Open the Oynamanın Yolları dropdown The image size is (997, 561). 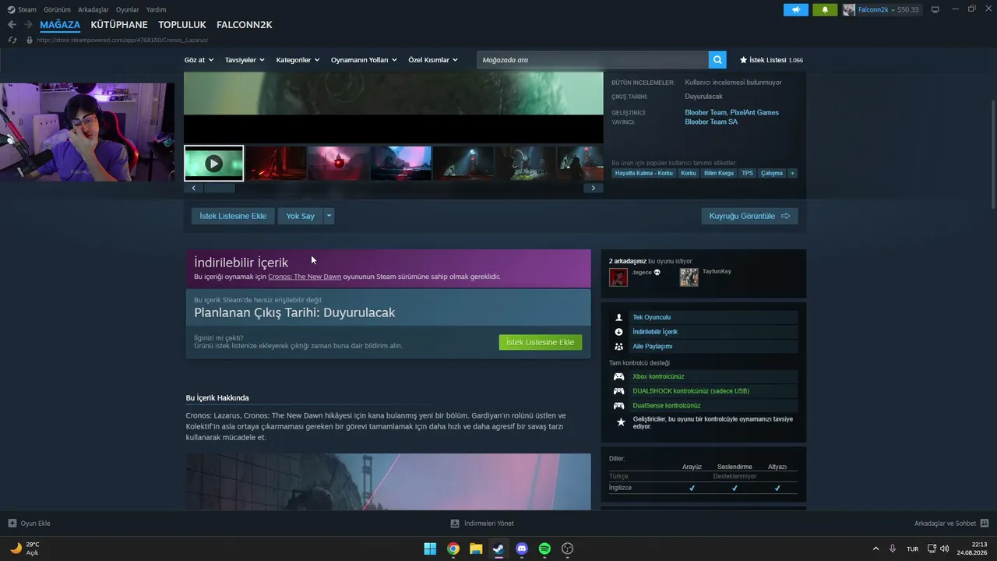coord(364,60)
